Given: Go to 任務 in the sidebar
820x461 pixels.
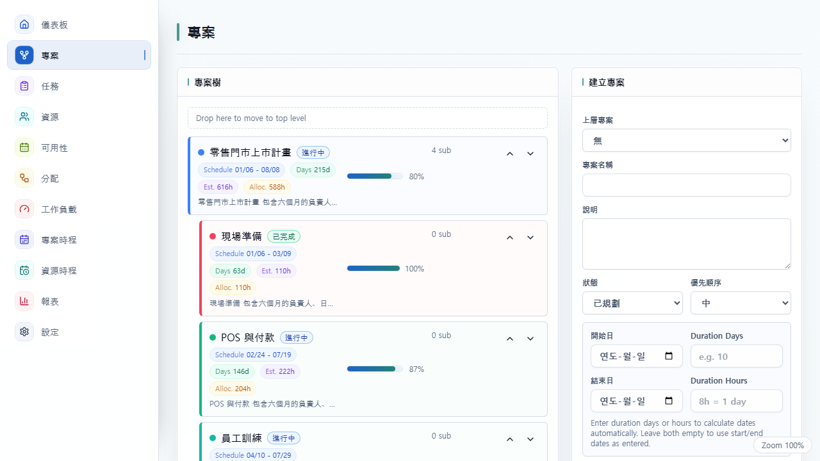Looking at the screenshot, I should pyautogui.click(x=79, y=86).
